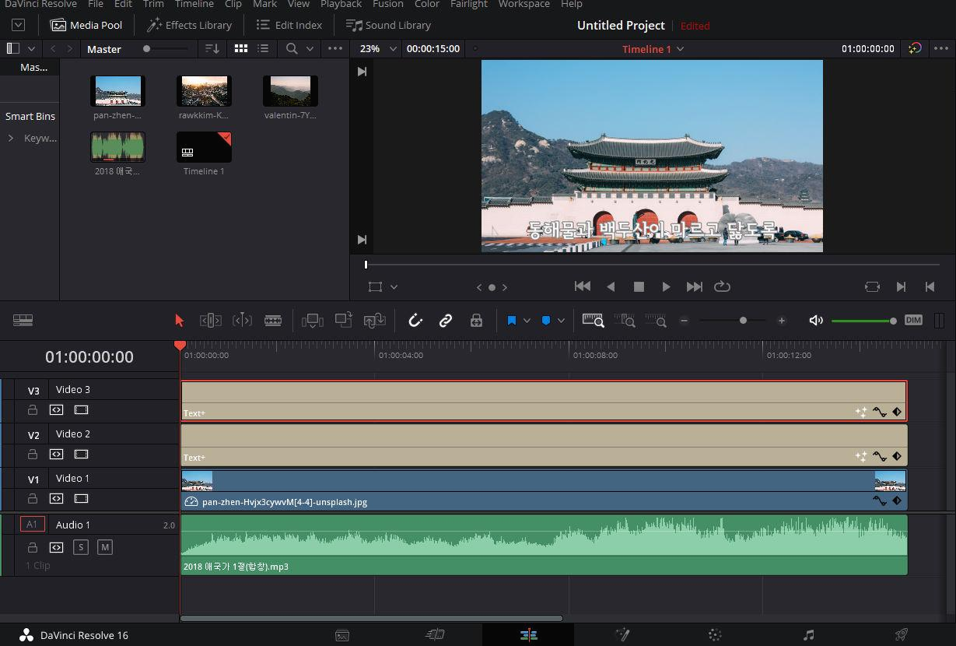Screen dimensions: 956x646
Task: Click the loop playback icon
Action: [x=722, y=286]
